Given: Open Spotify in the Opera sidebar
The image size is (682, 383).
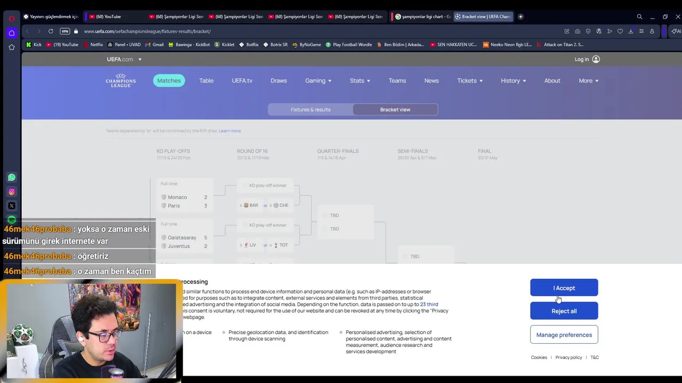Looking at the screenshot, I should (12, 219).
